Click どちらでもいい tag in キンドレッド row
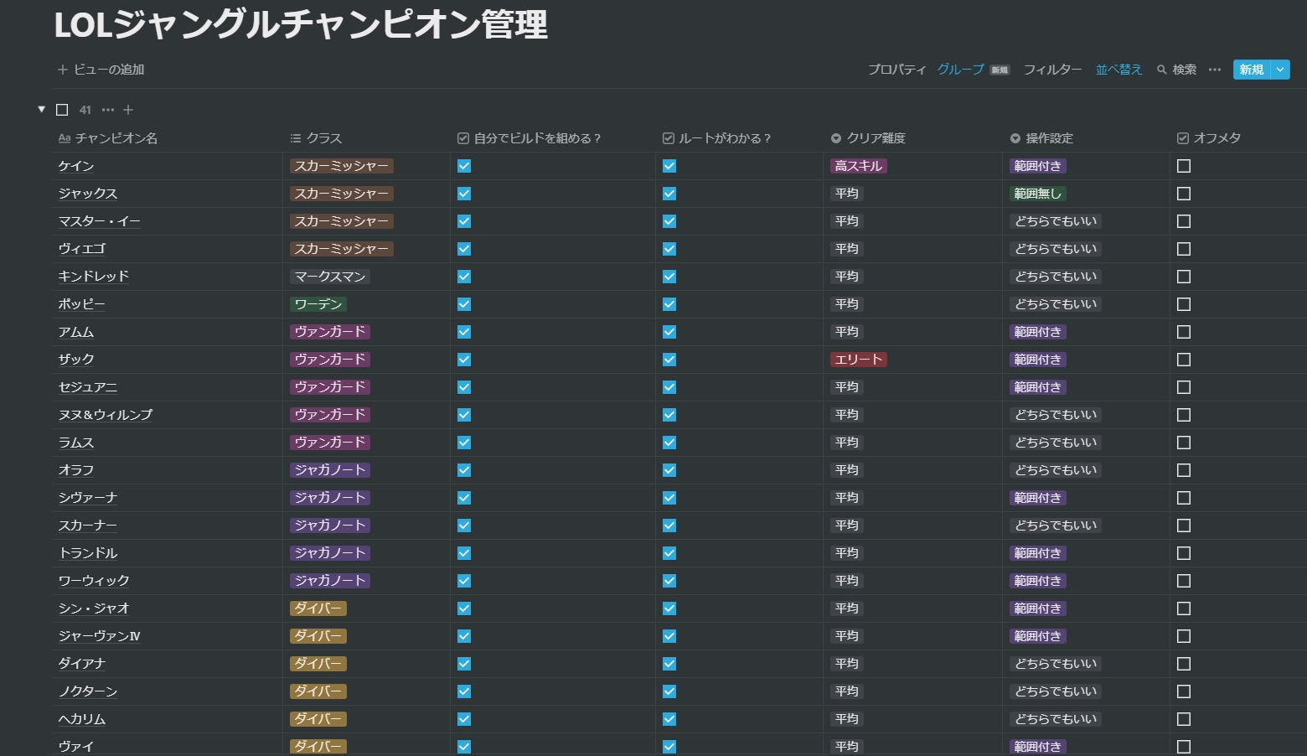 [1055, 277]
